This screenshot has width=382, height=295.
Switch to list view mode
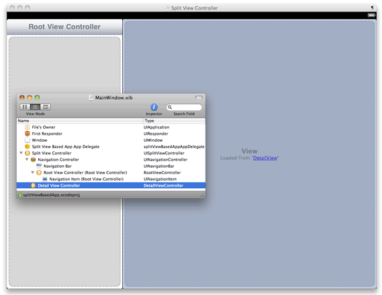35,107
